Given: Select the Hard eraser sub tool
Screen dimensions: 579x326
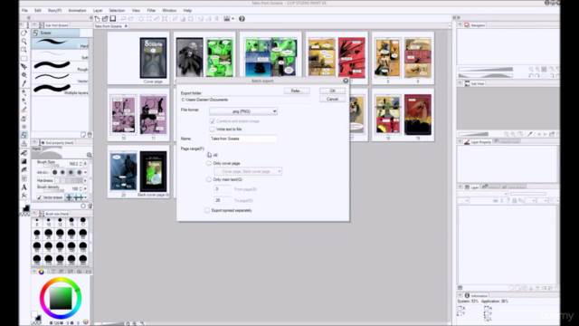Looking at the screenshot, I should tap(61, 43).
